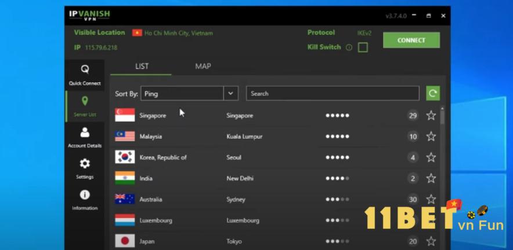Viewport: 513px width, 250px height.
Task: Click the IP address 115.79.6.218
Action: pyautogui.click(x=101, y=47)
